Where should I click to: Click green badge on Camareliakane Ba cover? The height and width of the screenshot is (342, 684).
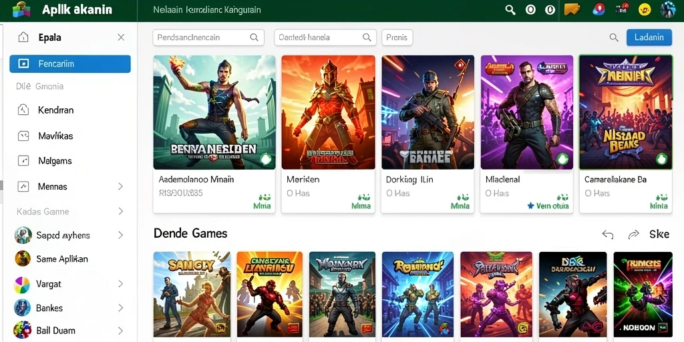[662, 159]
